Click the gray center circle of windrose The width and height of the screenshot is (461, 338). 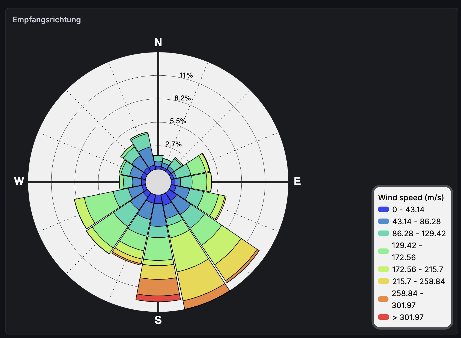tap(158, 182)
